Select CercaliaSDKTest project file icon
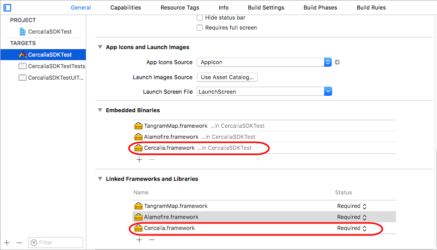Image resolution: width=437 pixels, height=250 pixels. [23, 32]
